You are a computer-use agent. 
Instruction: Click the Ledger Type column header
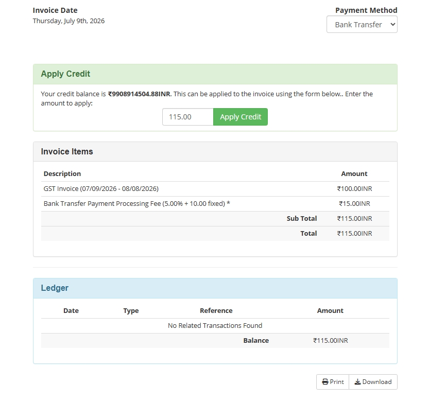coord(131,311)
